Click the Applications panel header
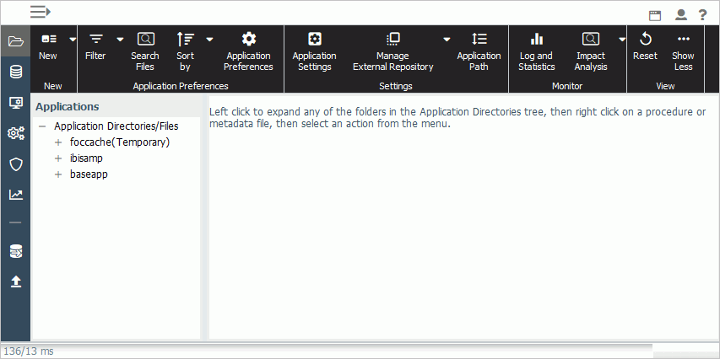 [68, 107]
